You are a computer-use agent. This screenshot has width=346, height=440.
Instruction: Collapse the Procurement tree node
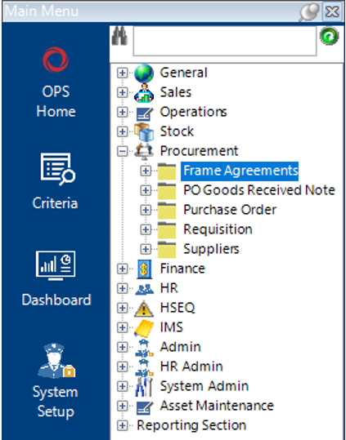(122, 152)
